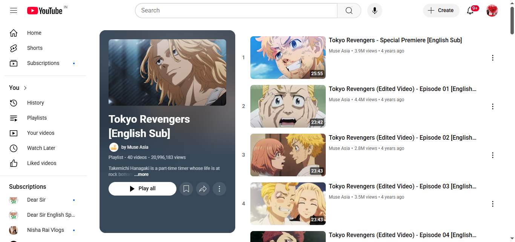Image resolution: width=515 pixels, height=242 pixels.
Task: Play thumbnail with 23:42 duration
Action: 288,106
